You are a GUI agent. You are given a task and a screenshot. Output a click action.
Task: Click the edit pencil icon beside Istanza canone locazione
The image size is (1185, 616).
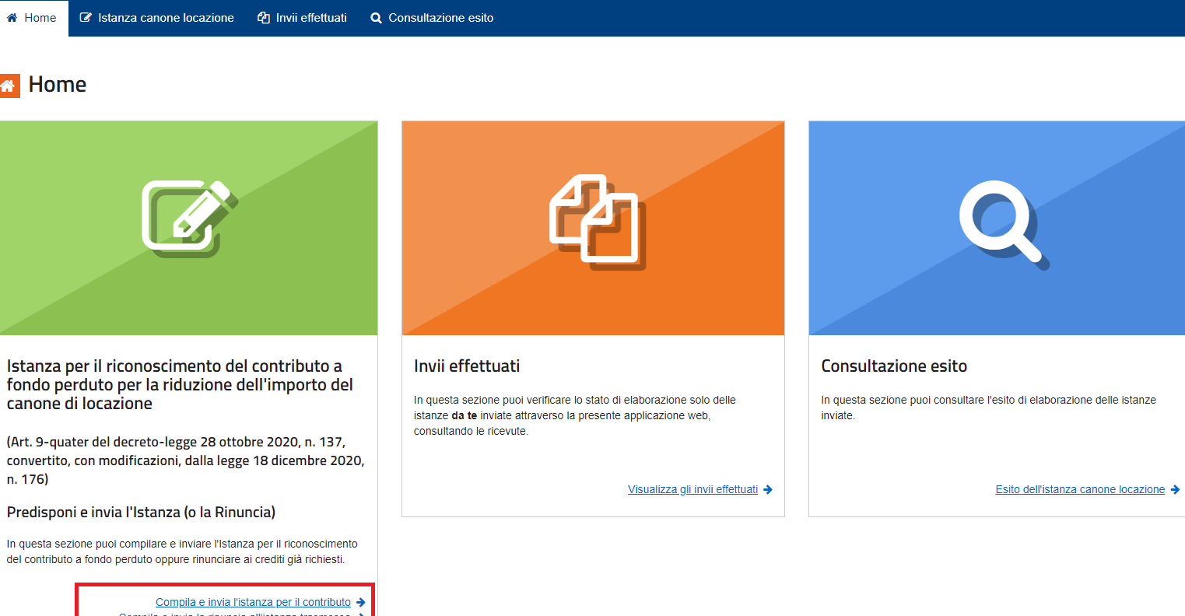pyautogui.click(x=86, y=18)
